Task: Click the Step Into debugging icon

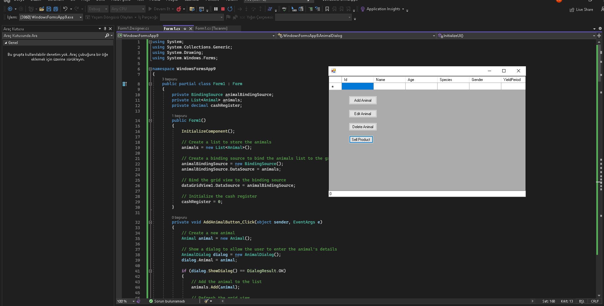Action: (247, 9)
